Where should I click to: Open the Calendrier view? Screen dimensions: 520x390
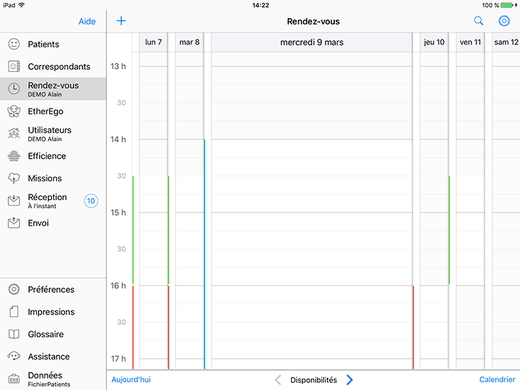[x=497, y=380]
